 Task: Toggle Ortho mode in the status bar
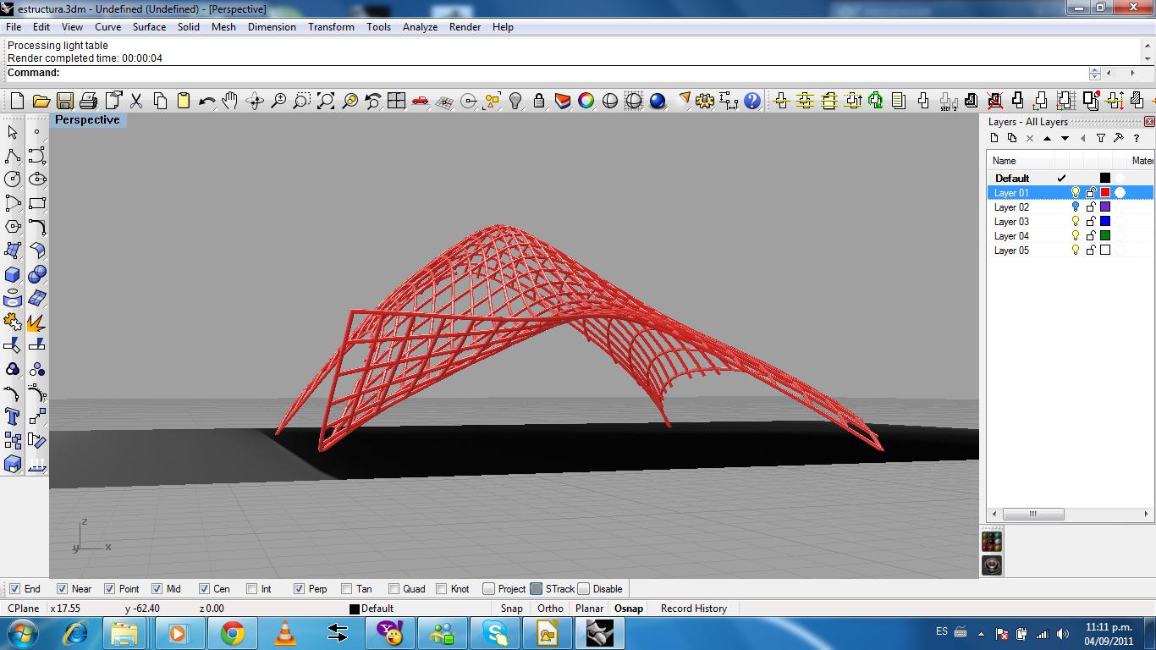click(550, 608)
